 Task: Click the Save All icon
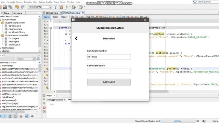coord(11,7)
